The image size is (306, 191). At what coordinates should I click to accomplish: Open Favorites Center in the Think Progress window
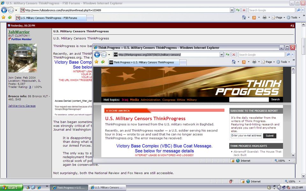(96, 62)
